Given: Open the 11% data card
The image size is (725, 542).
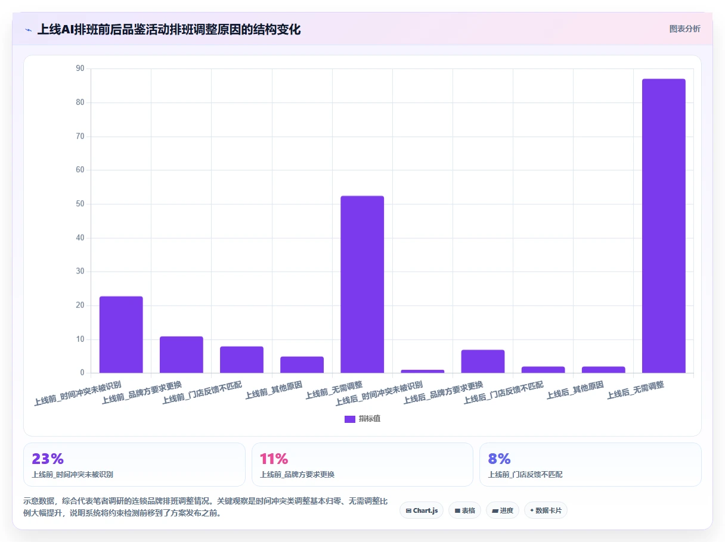Looking at the screenshot, I should tap(362, 465).
